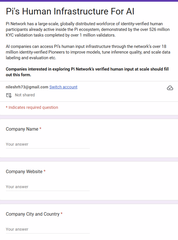Click the 'Indicates required question' notice
This screenshot has width=178, height=240.
point(32,107)
